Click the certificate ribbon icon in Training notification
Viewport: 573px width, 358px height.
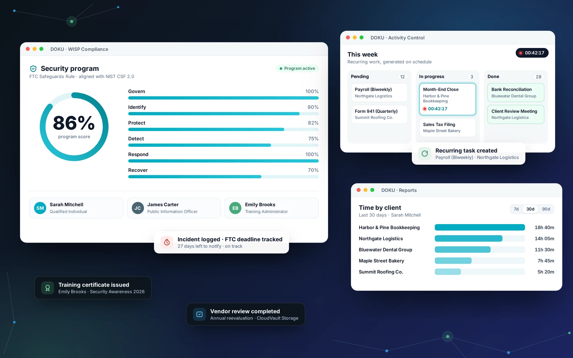(x=48, y=288)
